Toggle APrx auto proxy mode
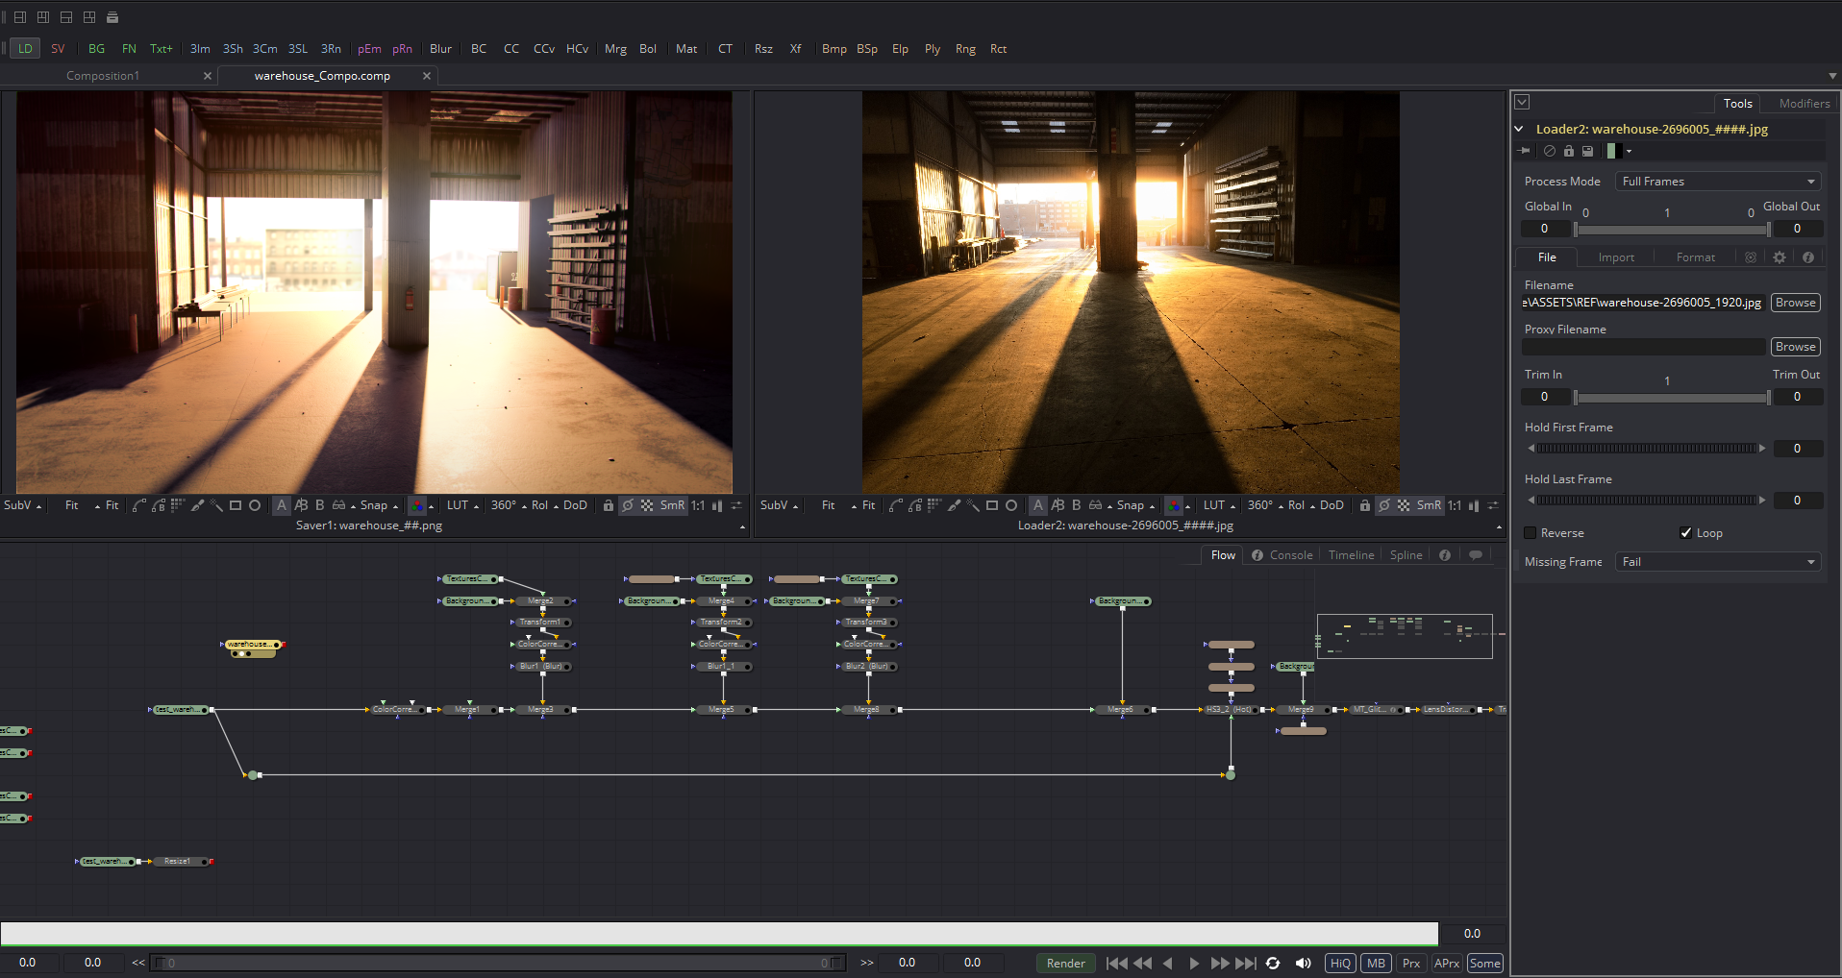The height and width of the screenshot is (978, 1842). click(x=1447, y=964)
